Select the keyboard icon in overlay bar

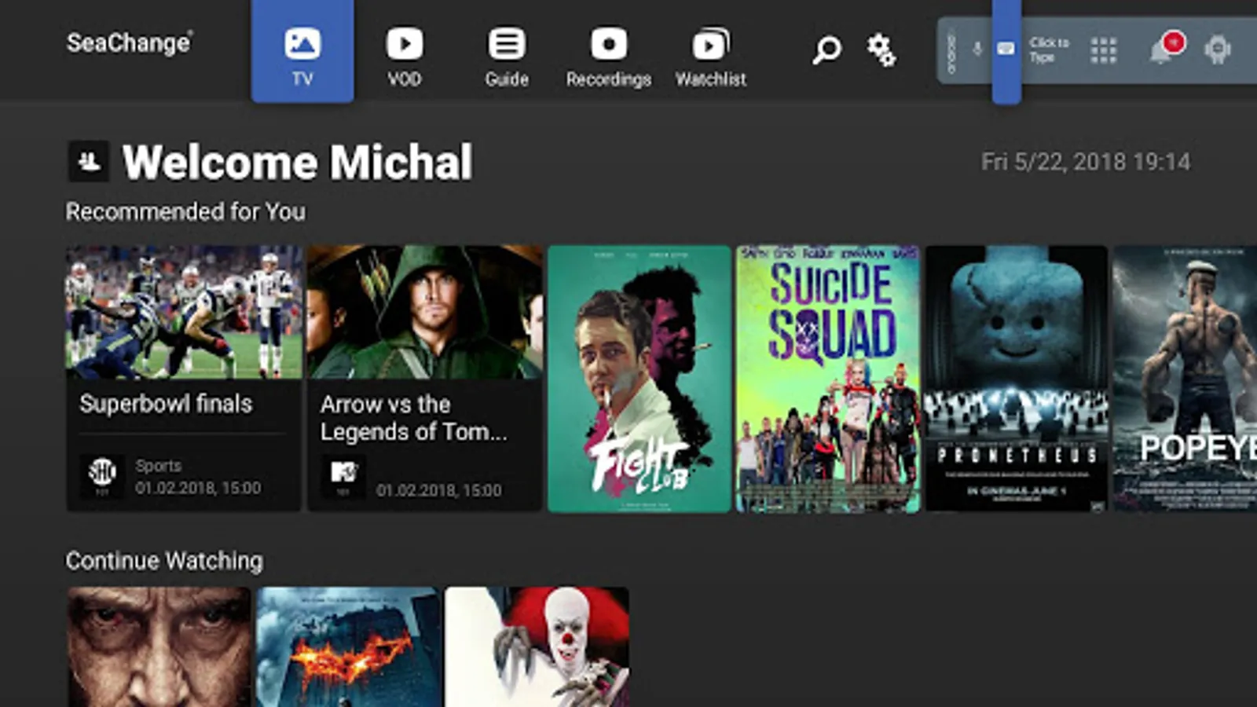point(1006,49)
